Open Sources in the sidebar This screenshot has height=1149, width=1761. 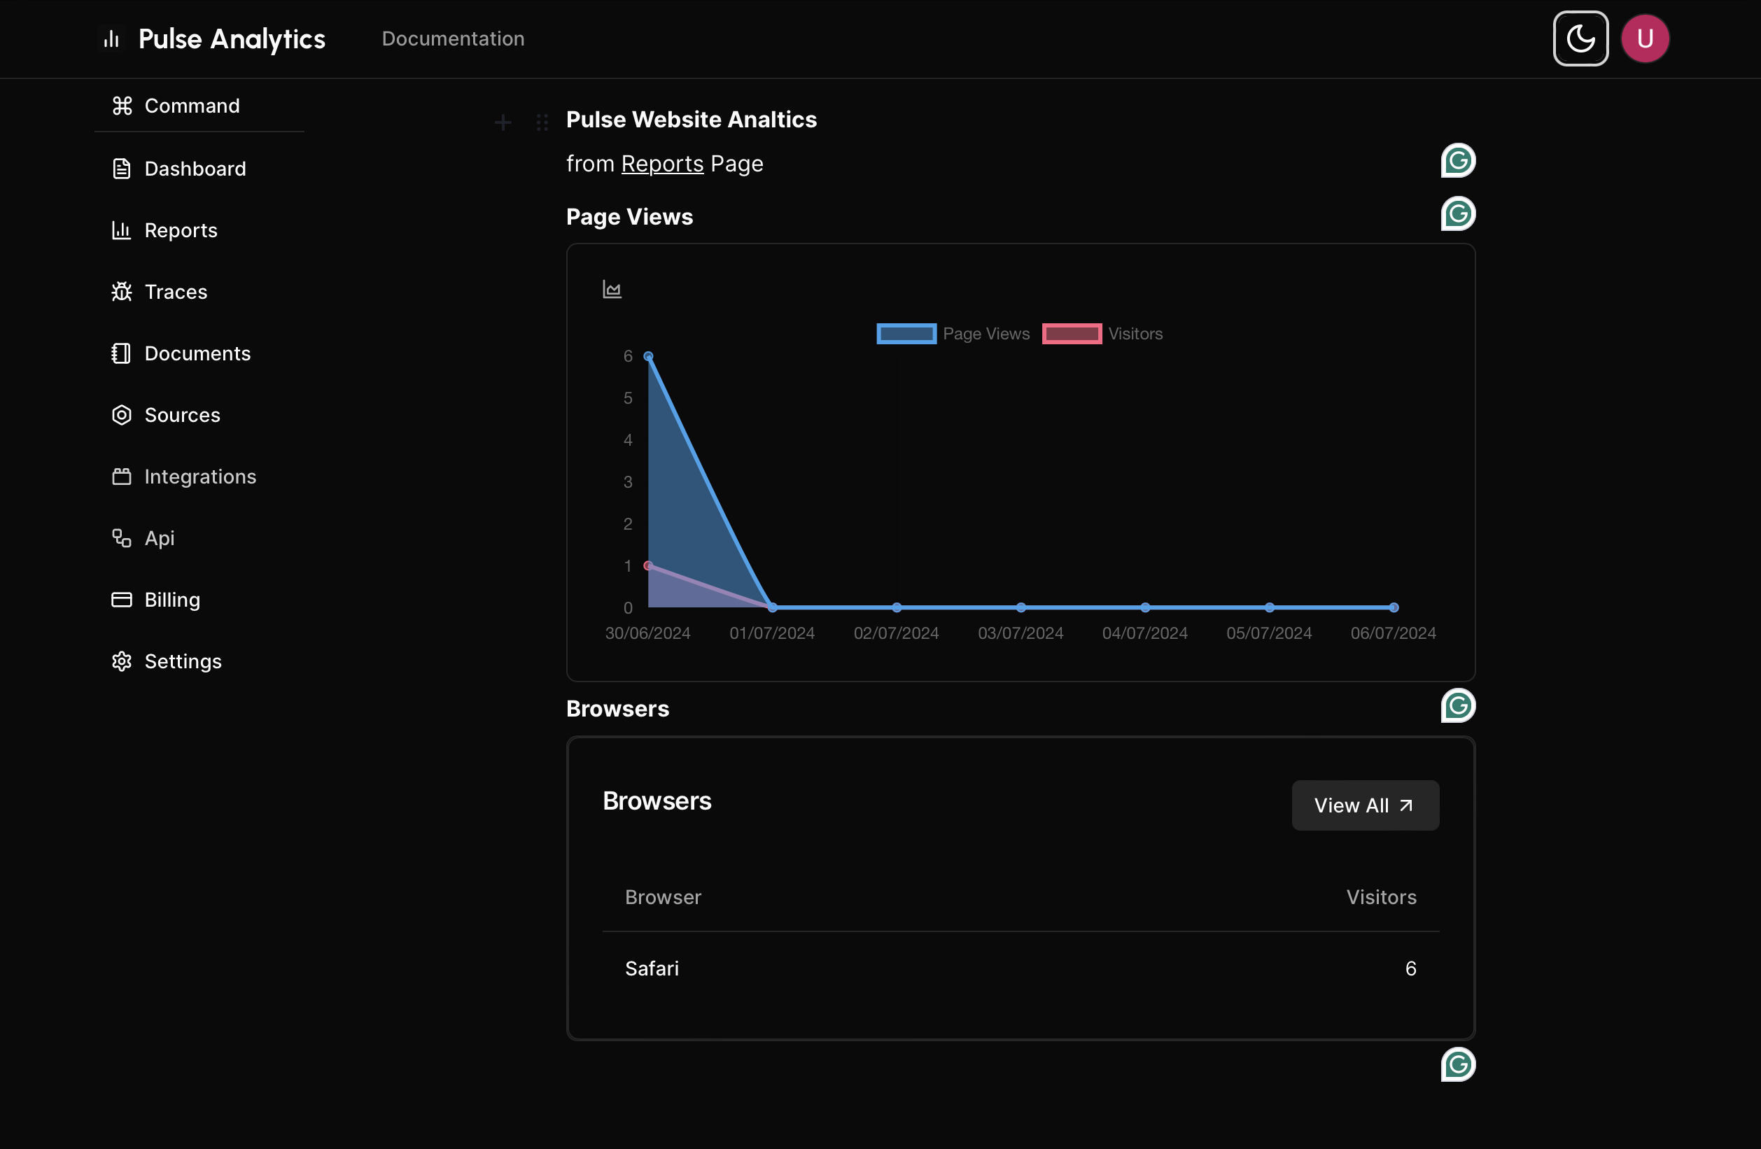(199, 414)
